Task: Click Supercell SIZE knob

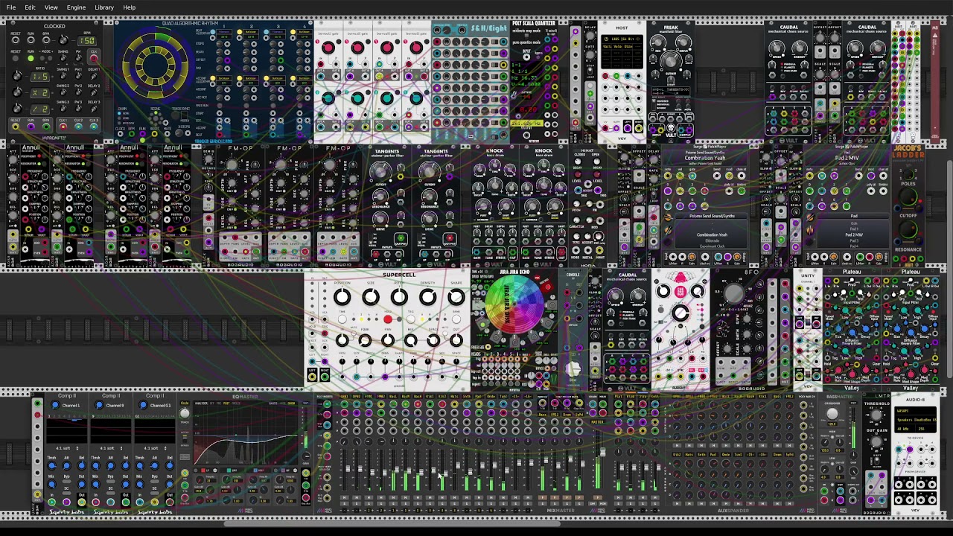Action: tap(370, 298)
